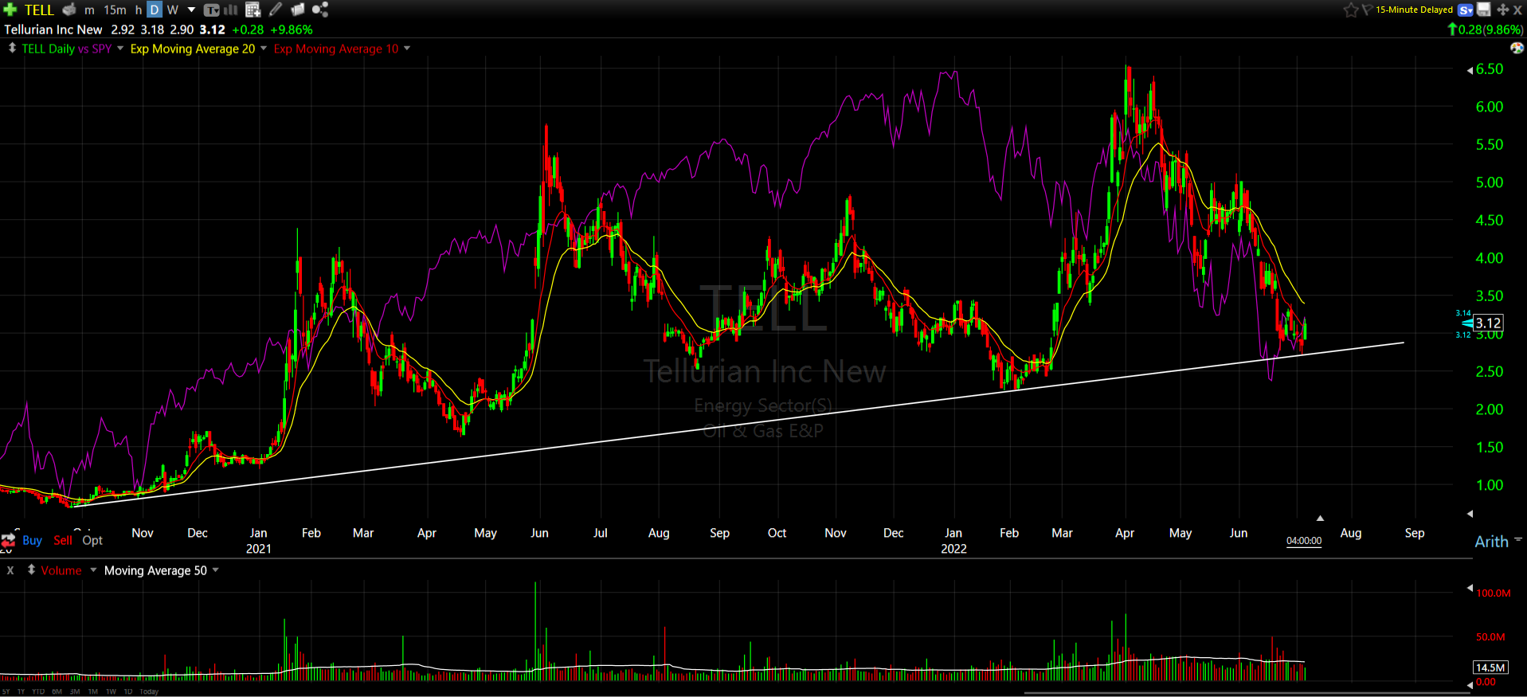This screenshot has height=697, width=1527.
Task: Set the range to 3M
Action: tap(75, 691)
